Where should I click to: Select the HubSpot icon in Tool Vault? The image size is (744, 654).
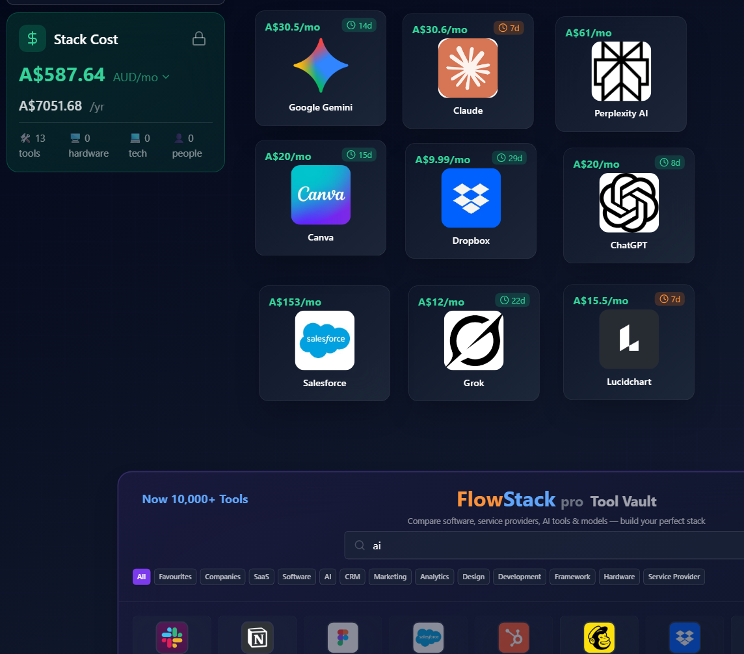(513, 638)
